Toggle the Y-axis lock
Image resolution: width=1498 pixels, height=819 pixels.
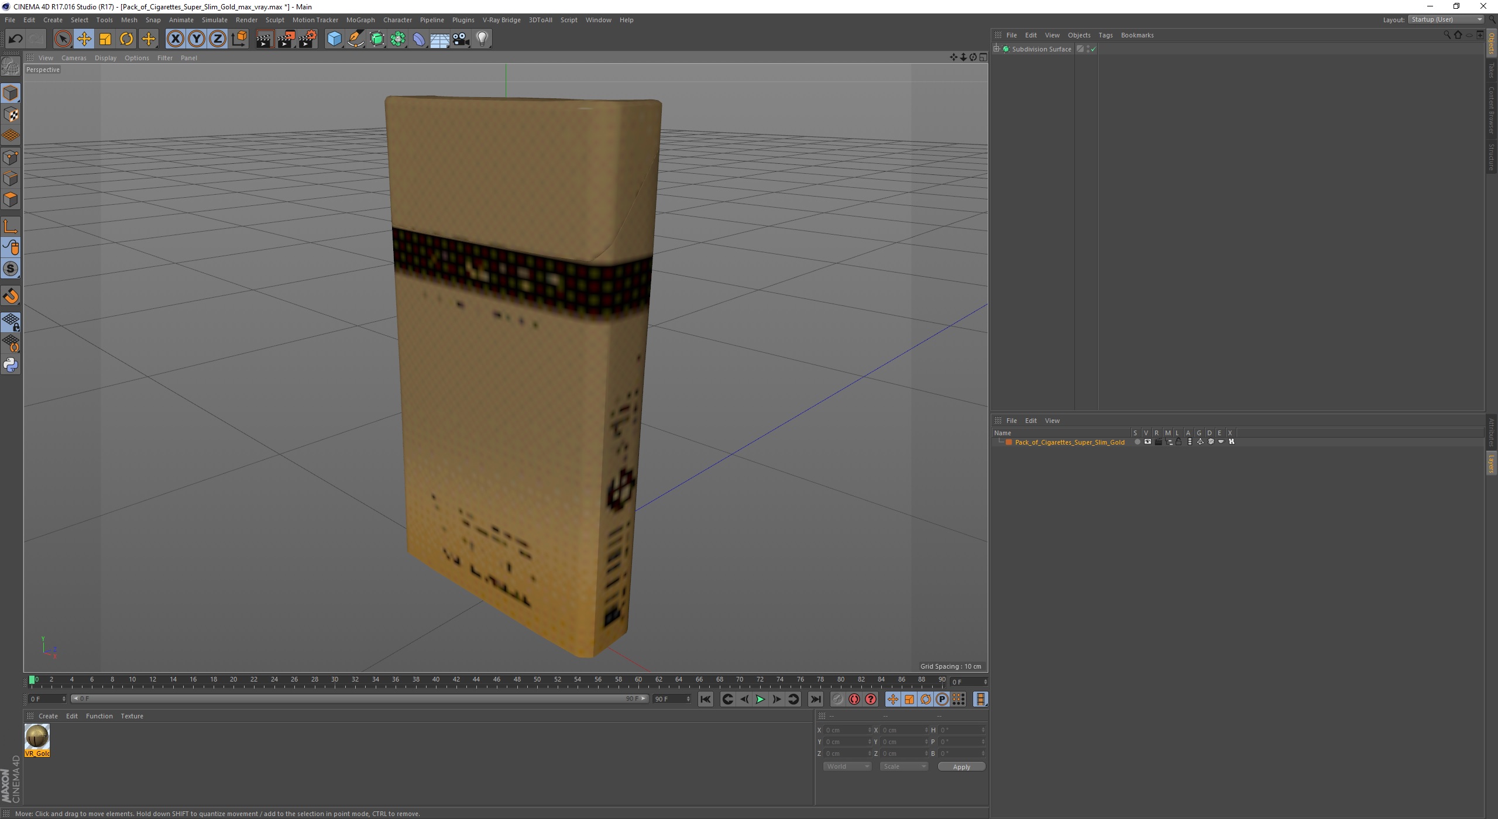[197, 39]
